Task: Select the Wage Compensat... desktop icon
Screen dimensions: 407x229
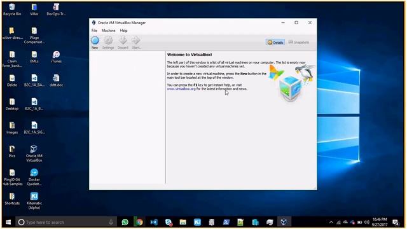Action: (x=34, y=36)
